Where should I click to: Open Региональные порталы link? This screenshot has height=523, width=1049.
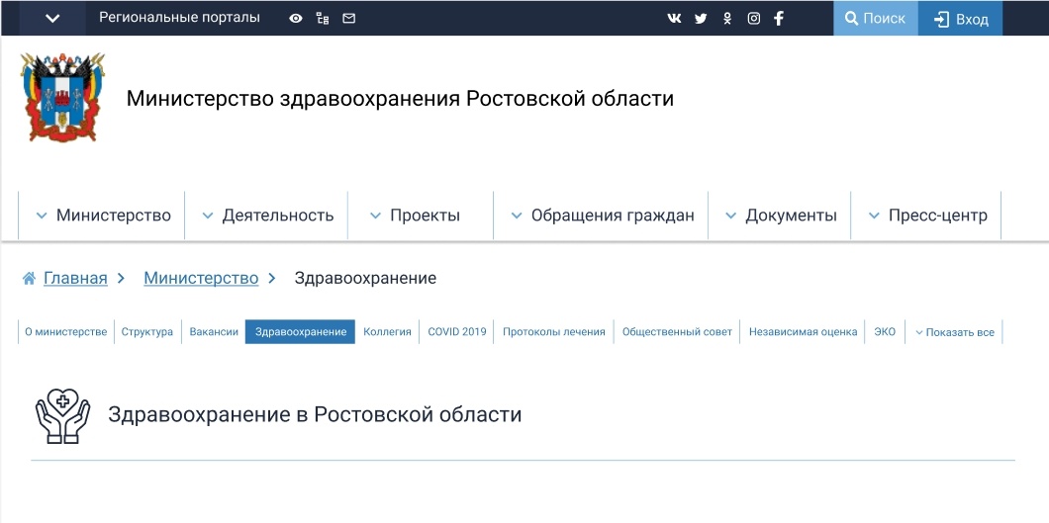pyautogui.click(x=179, y=18)
